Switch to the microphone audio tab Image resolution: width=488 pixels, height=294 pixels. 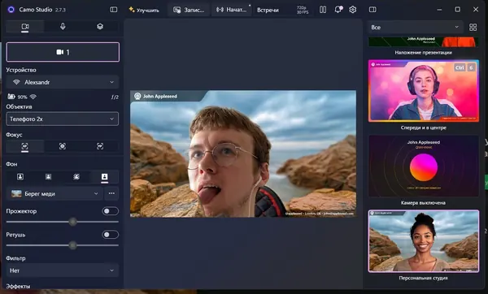click(x=63, y=27)
